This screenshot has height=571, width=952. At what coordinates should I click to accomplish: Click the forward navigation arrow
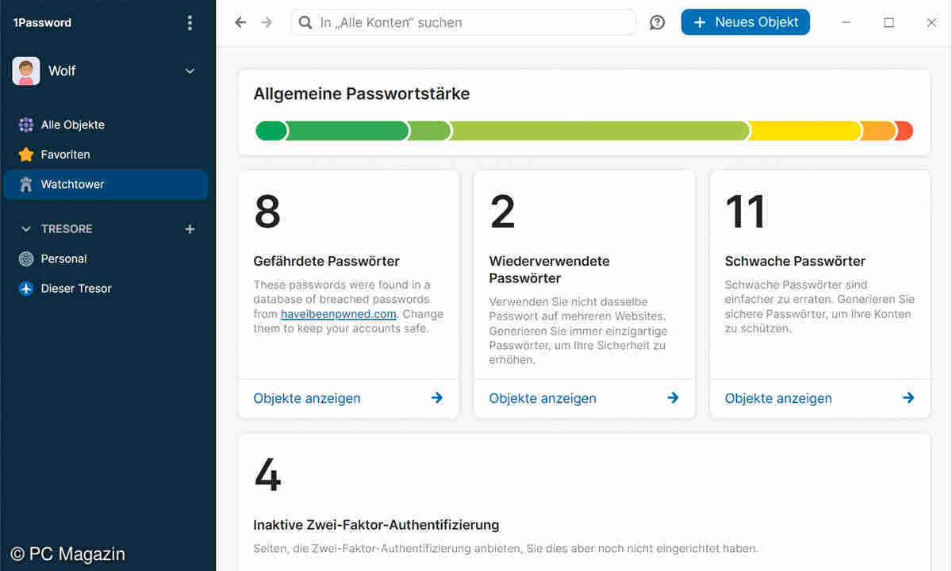click(x=267, y=23)
